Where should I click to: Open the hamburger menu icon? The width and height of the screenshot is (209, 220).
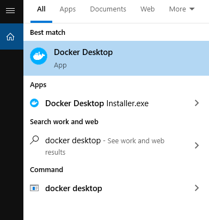coord(10,11)
